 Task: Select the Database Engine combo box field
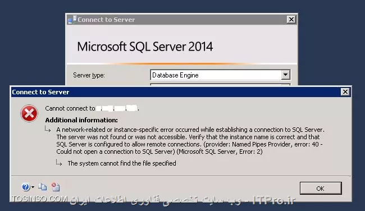[220, 75]
